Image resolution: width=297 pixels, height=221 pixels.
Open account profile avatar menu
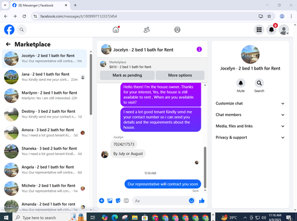[x=284, y=30]
